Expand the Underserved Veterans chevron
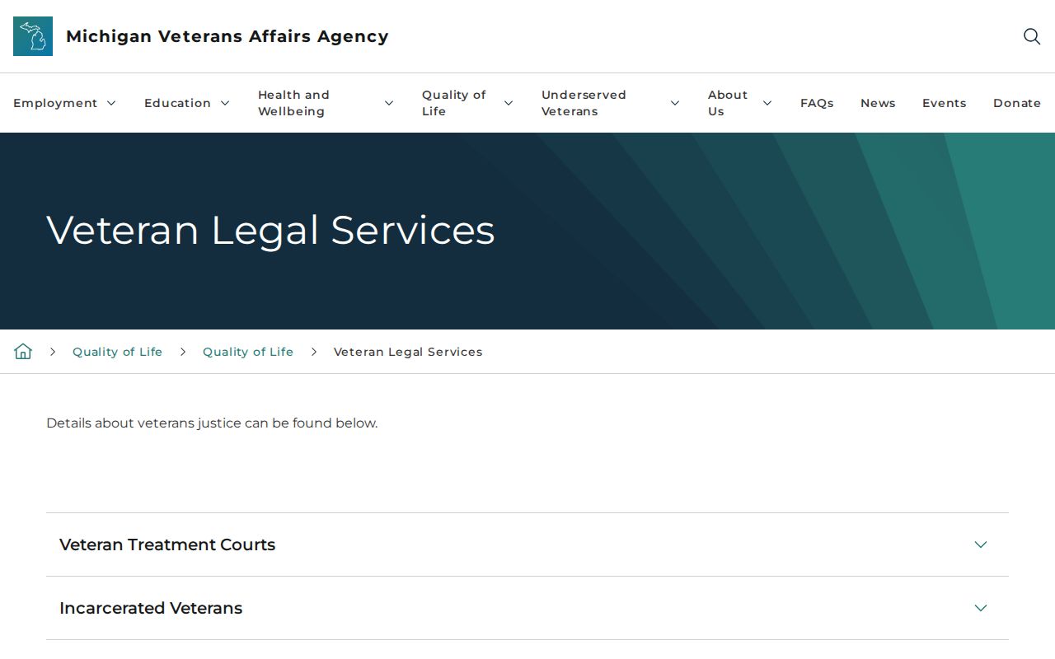 pos(675,103)
